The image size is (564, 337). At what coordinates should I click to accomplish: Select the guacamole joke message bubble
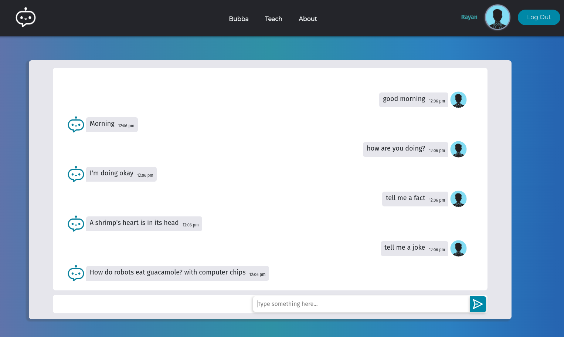[x=177, y=273]
